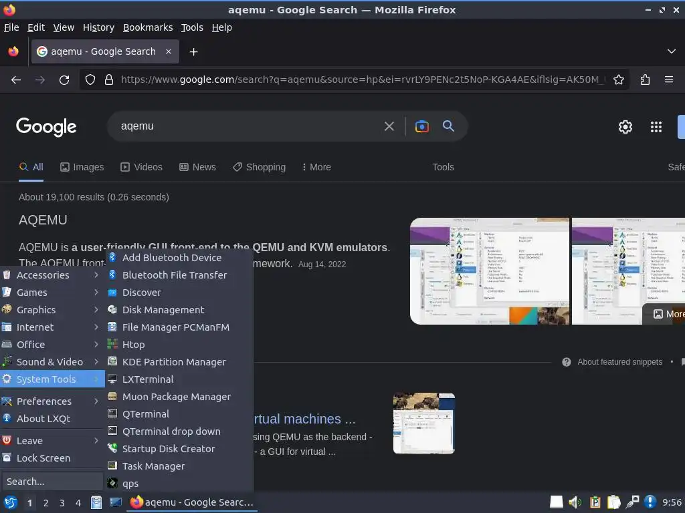Launch Muon Package Manager
Screen dimensions: 685x513
point(179,397)
